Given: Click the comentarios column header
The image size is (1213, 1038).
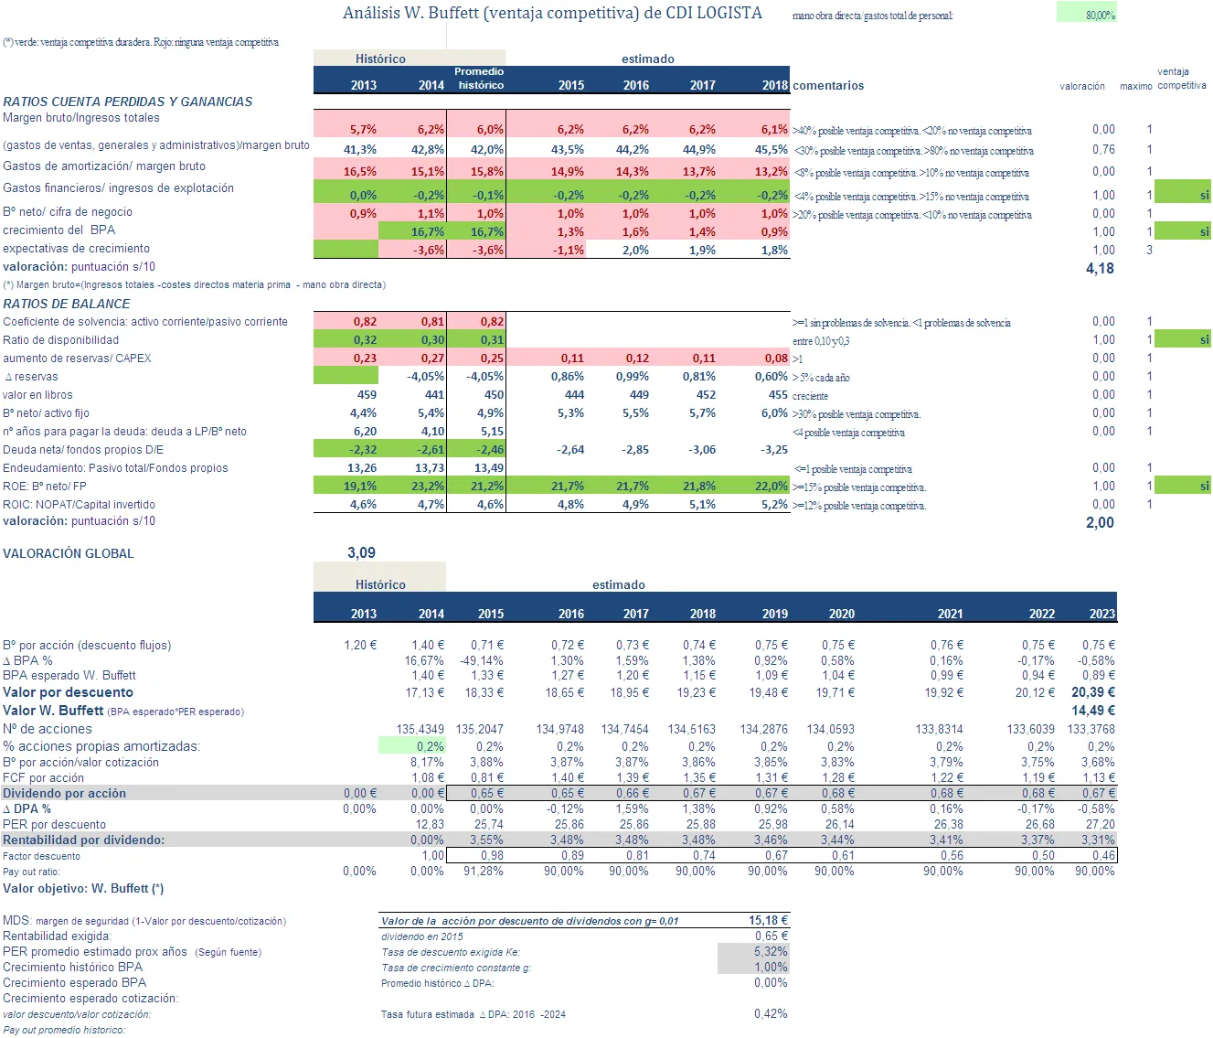Looking at the screenshot, I should pyautogui.click(x=828, y=85).
